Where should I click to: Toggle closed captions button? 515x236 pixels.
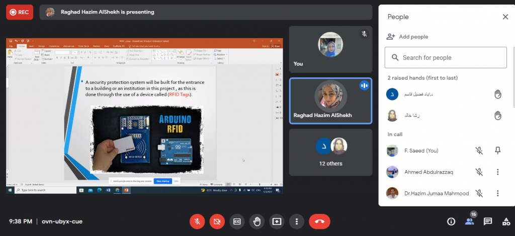tap(237, 221)
